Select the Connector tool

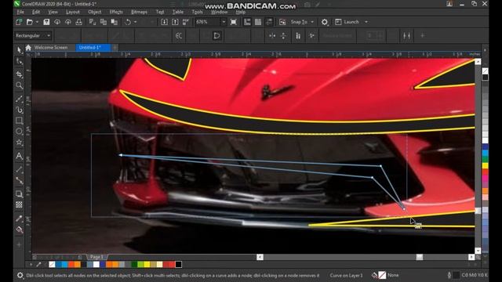pos(19,181)
